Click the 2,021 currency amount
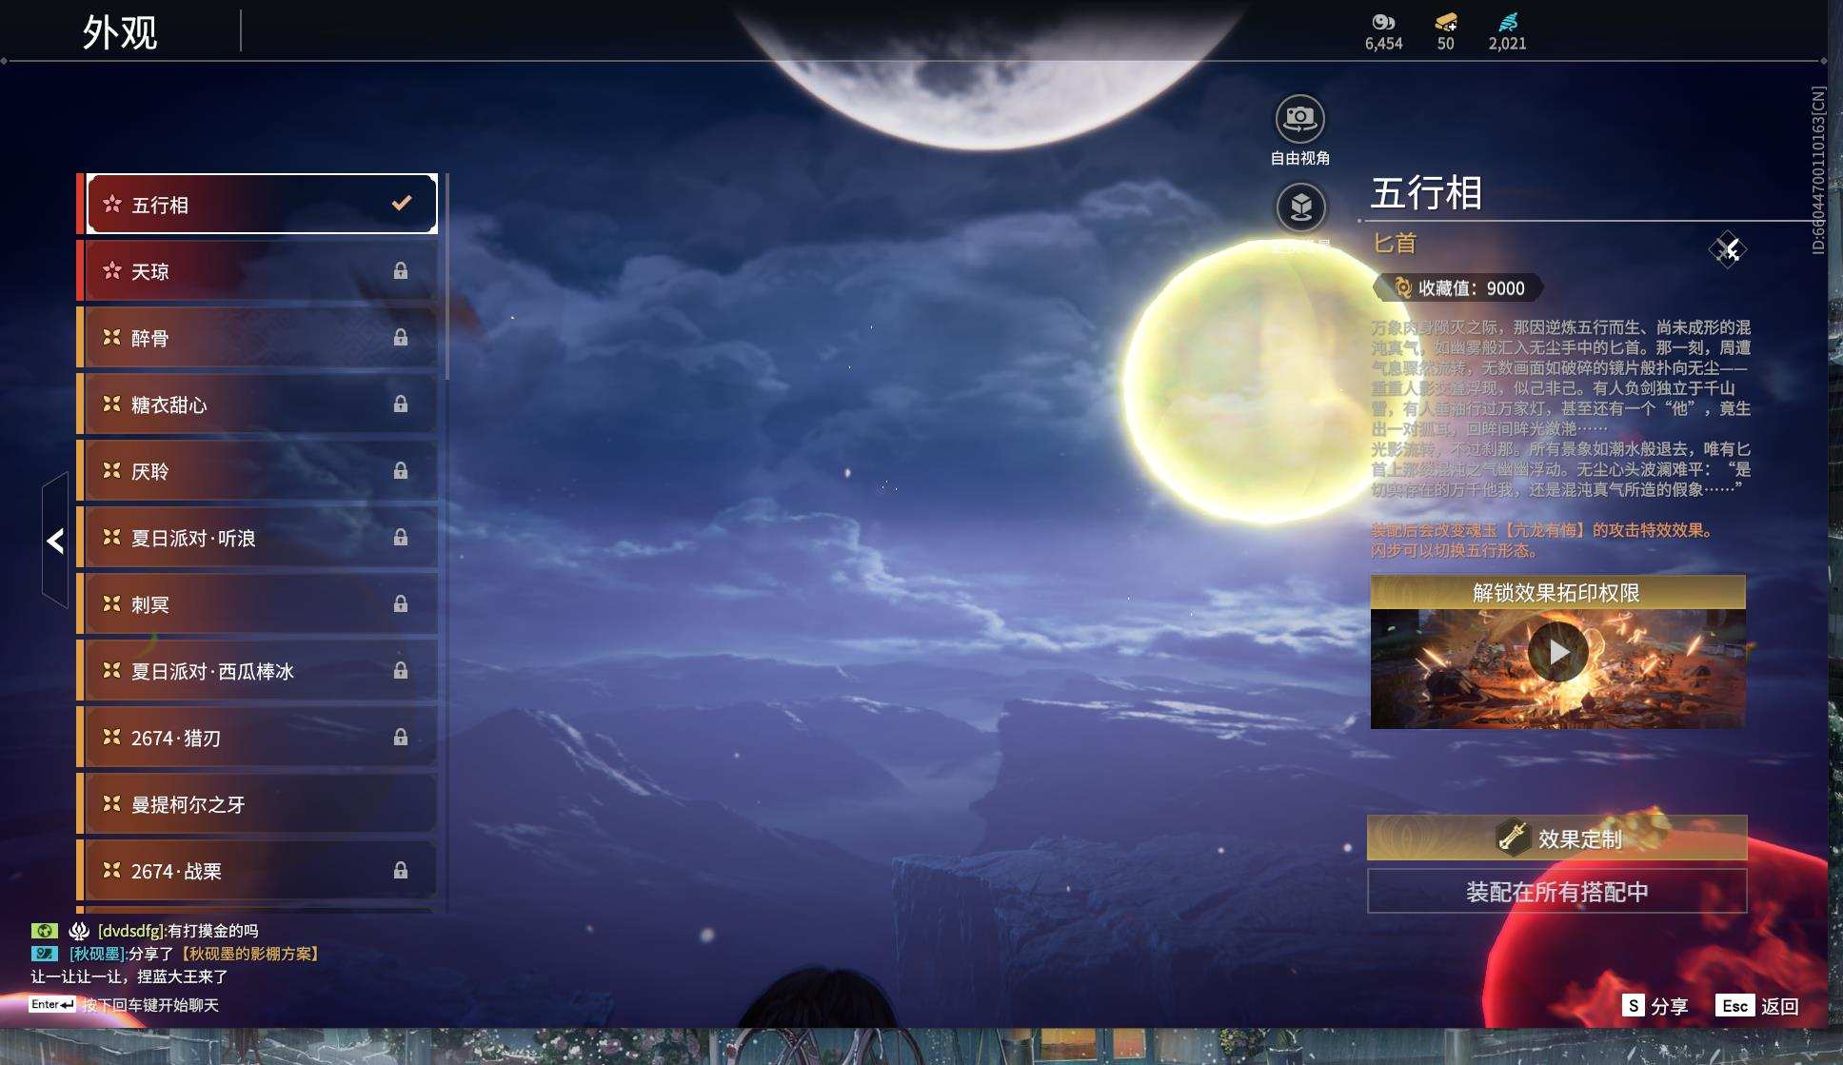 tap(1508, 44)
